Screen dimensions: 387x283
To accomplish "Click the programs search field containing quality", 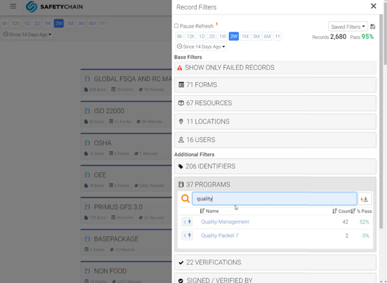I will (274, 199).
